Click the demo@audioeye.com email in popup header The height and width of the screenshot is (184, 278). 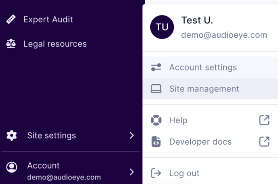[x=224, y=35]
